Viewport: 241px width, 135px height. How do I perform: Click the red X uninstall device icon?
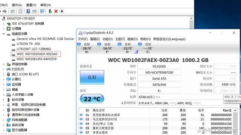click(56, 11)
